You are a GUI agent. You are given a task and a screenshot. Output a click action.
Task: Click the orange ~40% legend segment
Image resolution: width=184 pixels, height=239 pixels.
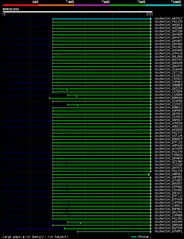tap(56, 5)
